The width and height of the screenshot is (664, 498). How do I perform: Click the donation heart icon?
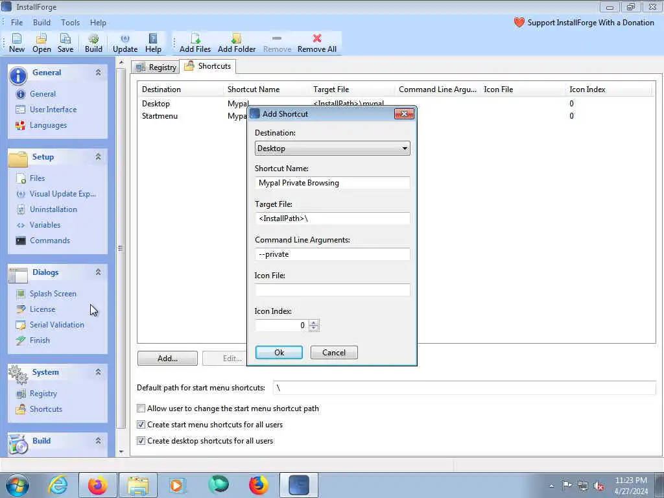tap(519, 23)
